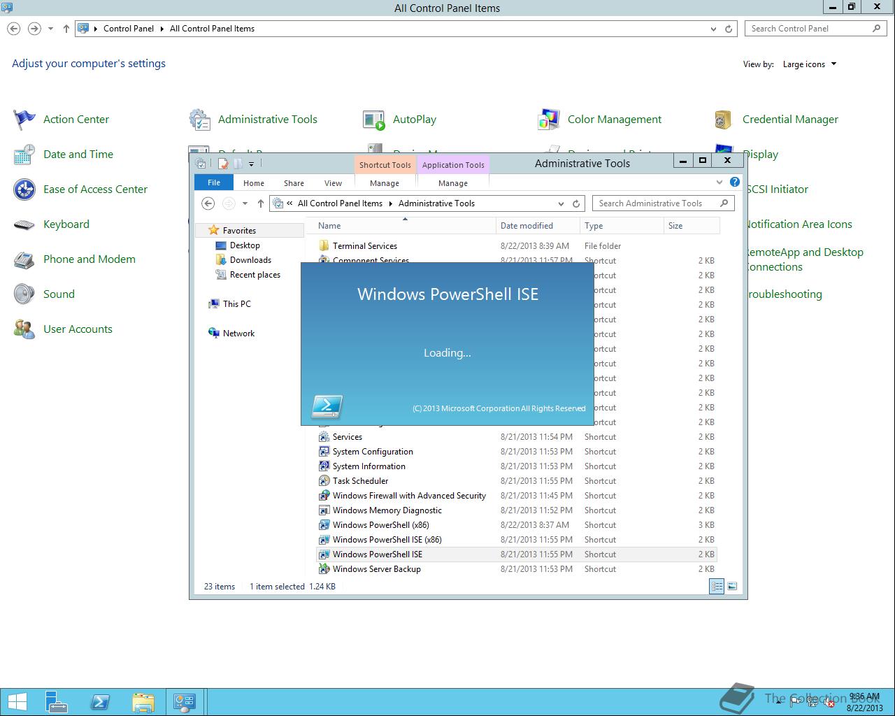This screenshot has height=716, width=895.
Task: Open Services from the tools list
Action: coord(345,436)
